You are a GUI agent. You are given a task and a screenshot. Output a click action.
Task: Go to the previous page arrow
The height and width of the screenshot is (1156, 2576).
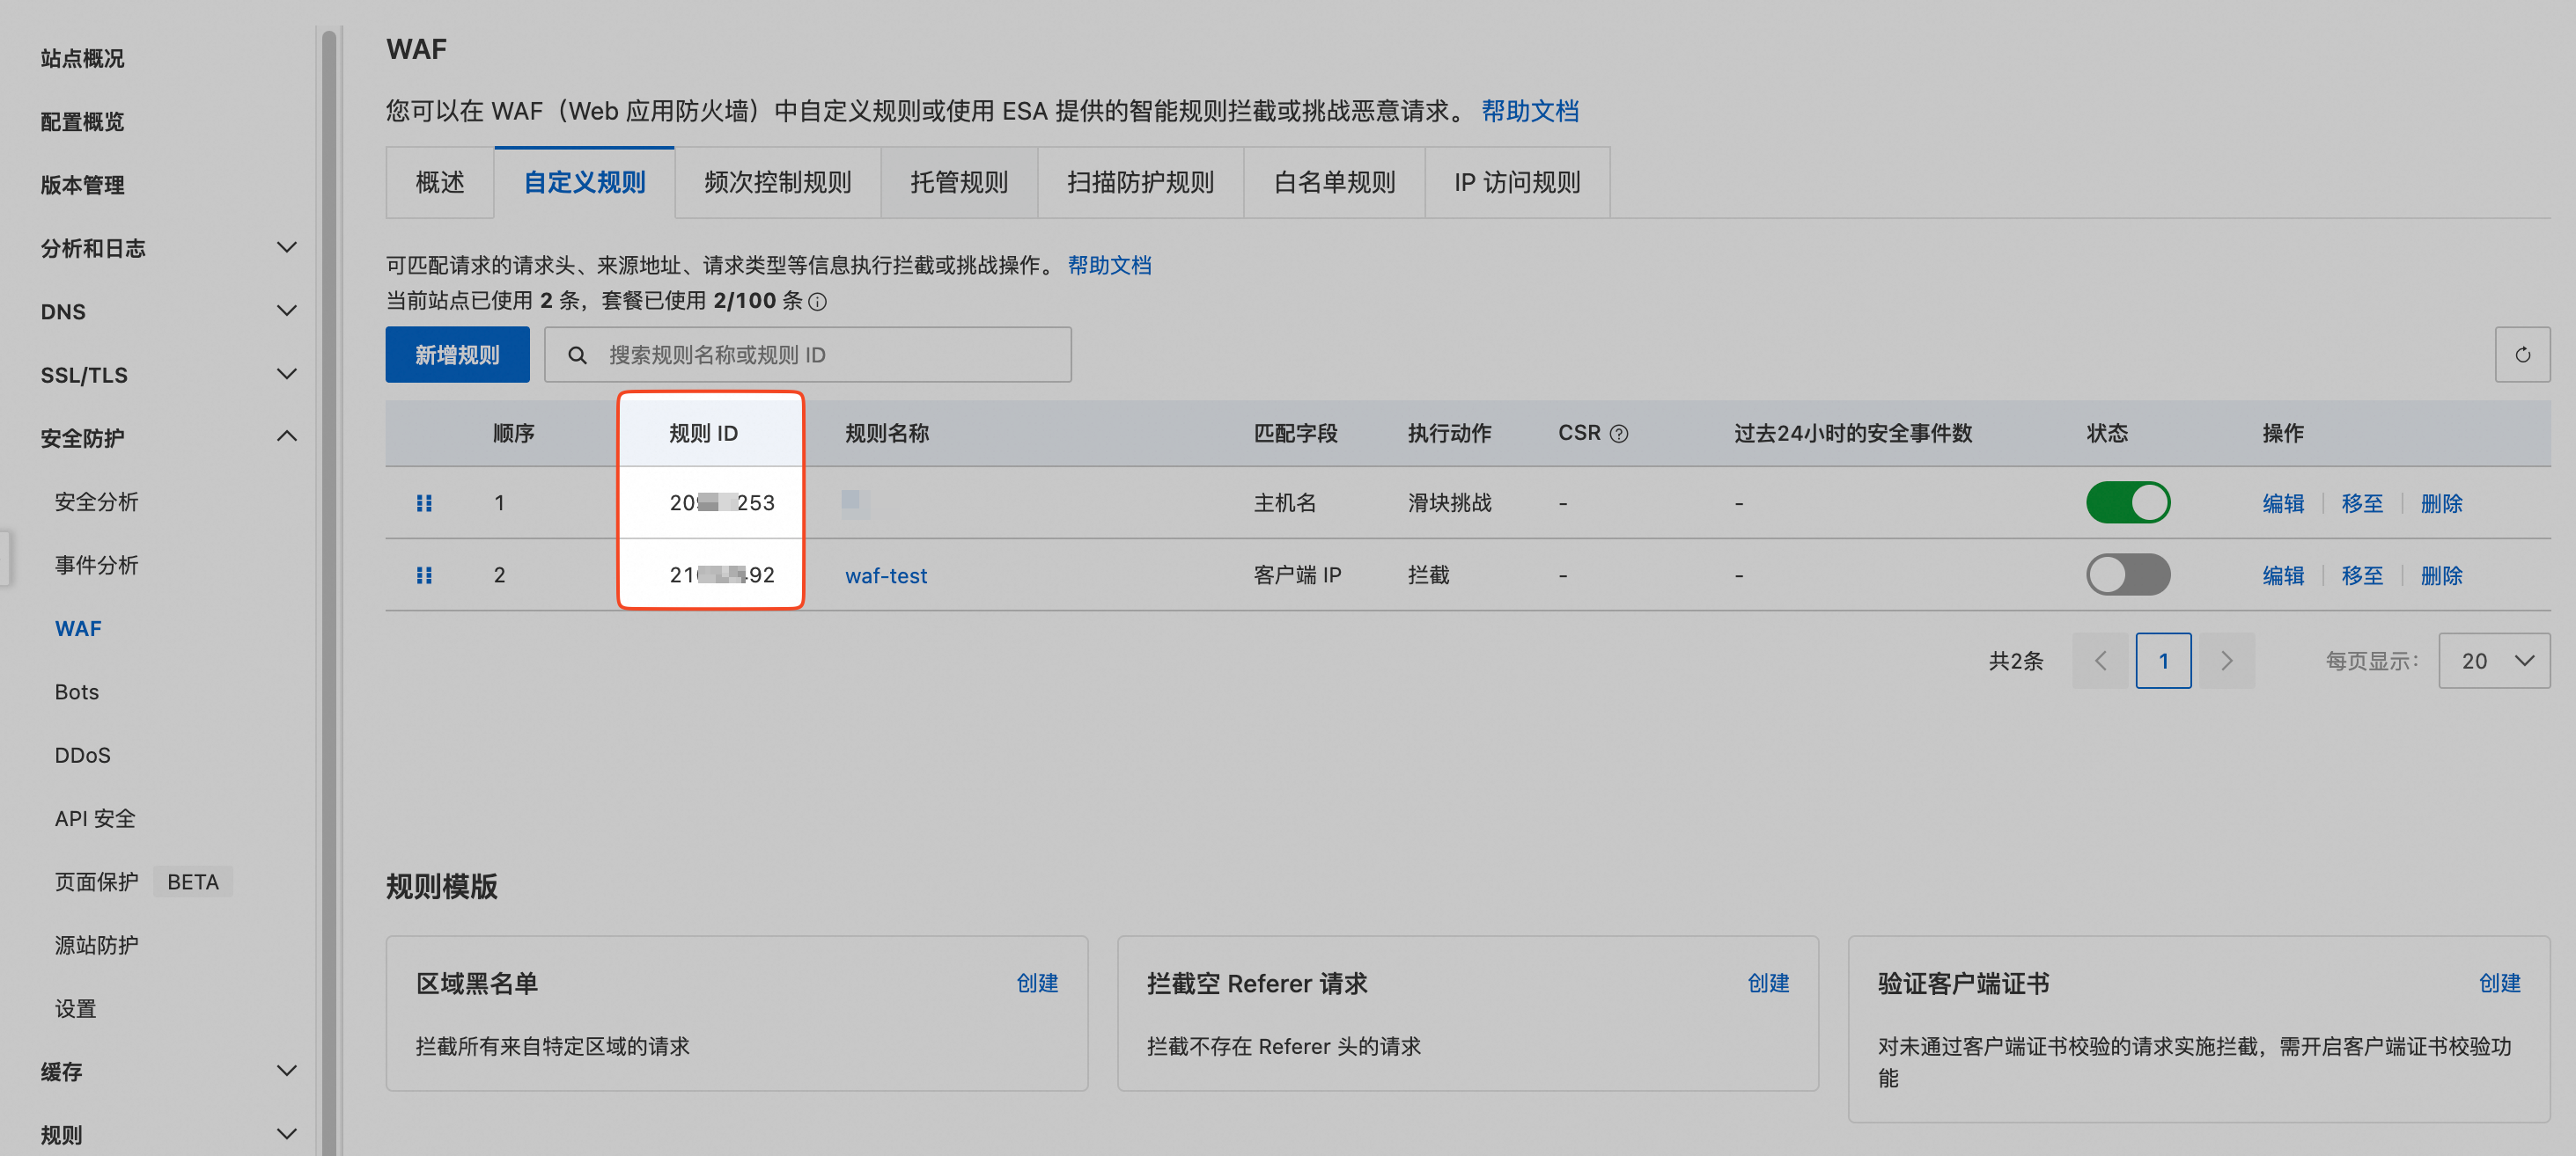point(2101,661)
